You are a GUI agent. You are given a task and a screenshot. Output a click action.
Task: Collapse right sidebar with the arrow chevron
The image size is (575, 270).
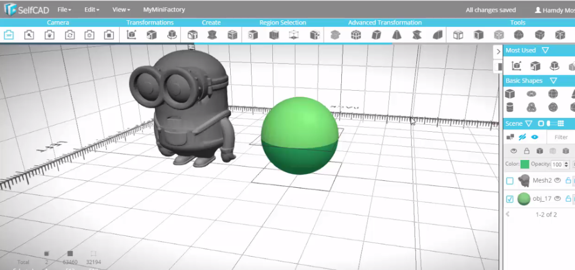click(498, 52)
